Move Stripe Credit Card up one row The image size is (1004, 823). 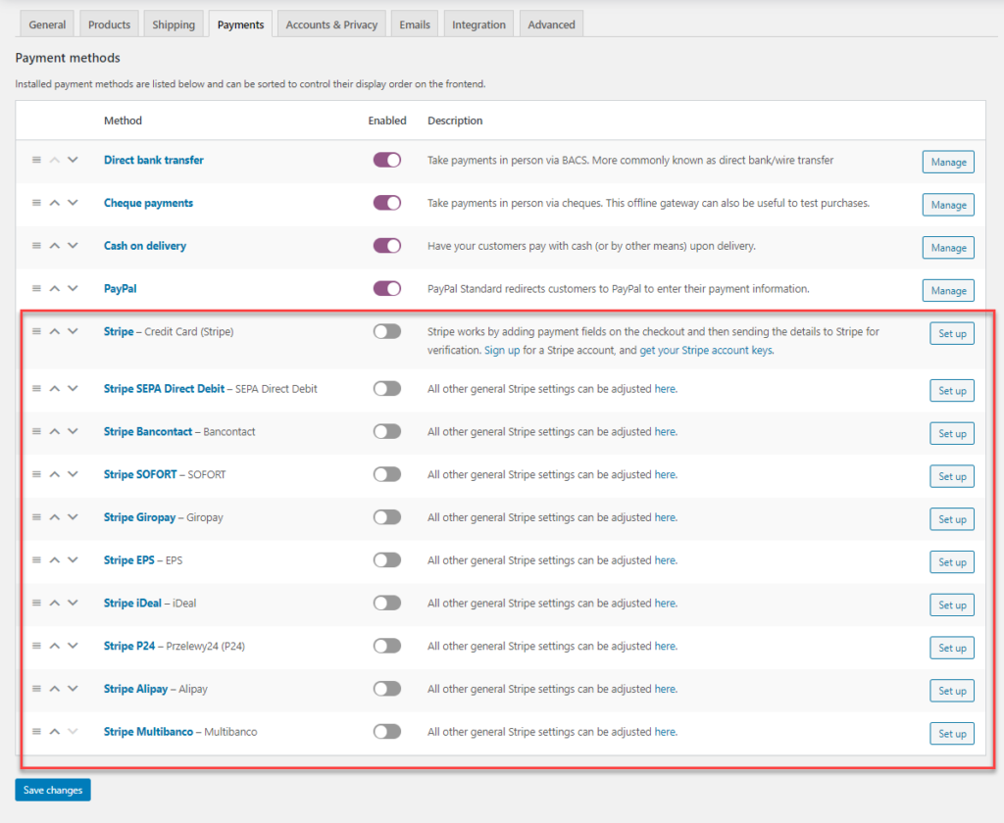[55, 331]
